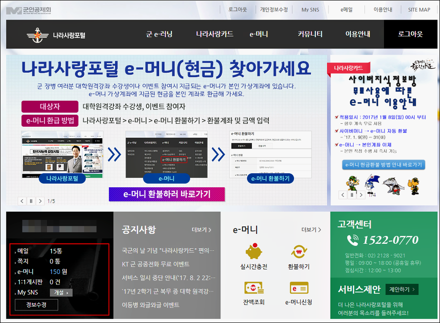Open the 환불하기 won refund icon
This screenshot has height=323, width=440.
pos(298,251)
